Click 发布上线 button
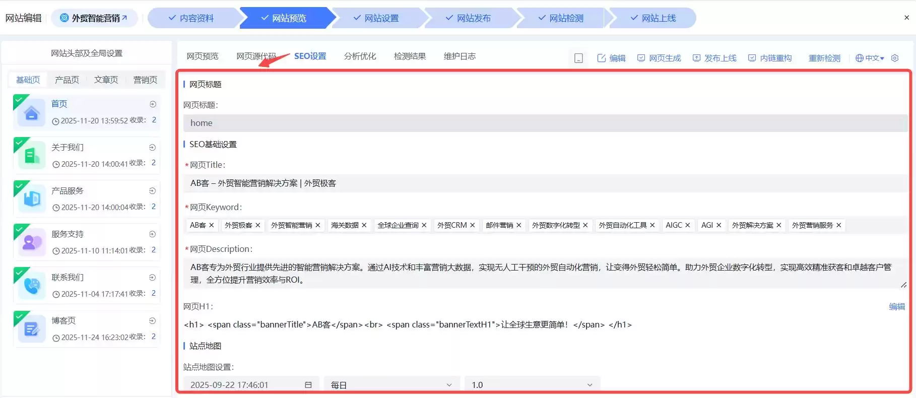Image resolution: width=916 pixels, height=398 pixels. (x=714, y=58)
